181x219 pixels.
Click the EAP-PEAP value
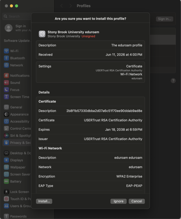click(134, 186)
